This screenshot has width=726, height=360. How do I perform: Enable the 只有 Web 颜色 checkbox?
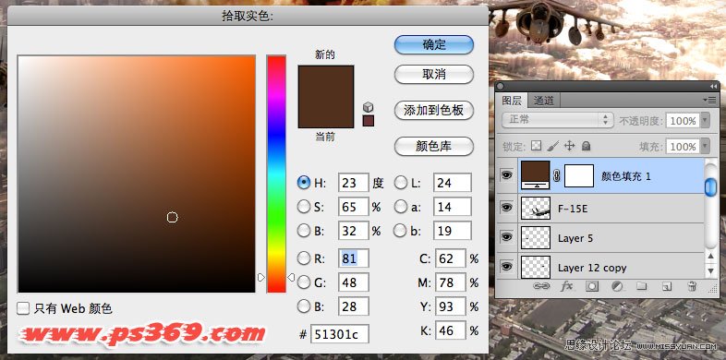[23, 308]
